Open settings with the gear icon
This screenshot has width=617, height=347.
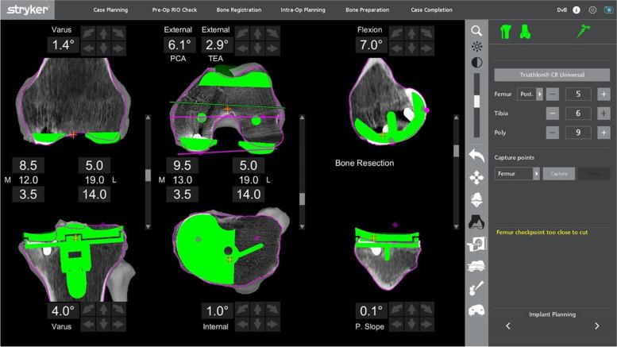(592, 10)
